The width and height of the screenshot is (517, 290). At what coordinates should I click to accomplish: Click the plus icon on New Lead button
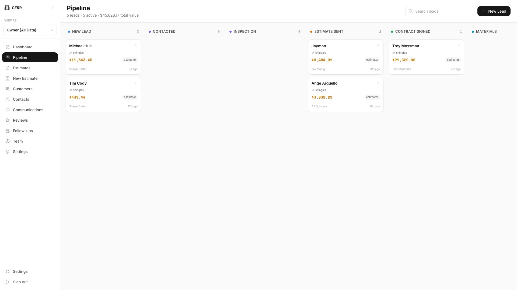click(x=483, y=11)
